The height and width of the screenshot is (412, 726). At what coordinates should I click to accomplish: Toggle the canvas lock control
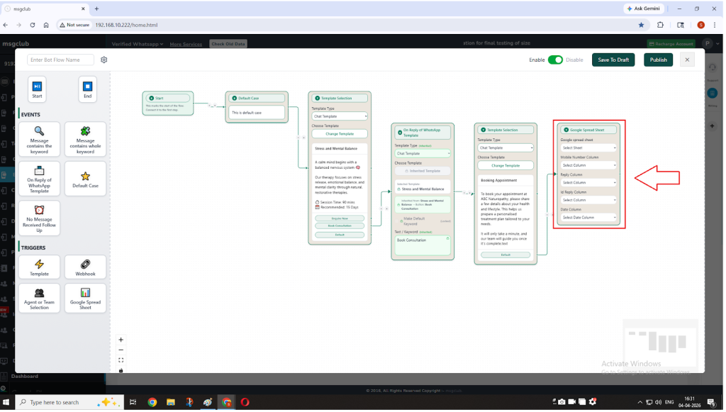[x=121, y=369]
